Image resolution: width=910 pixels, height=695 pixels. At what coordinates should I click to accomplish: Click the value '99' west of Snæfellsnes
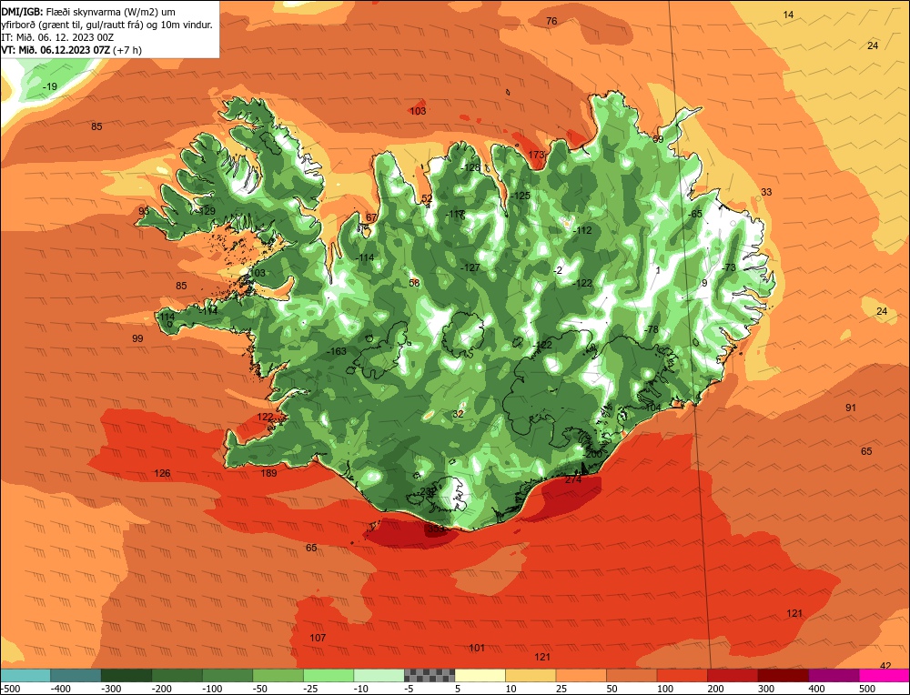coord(137,338)
